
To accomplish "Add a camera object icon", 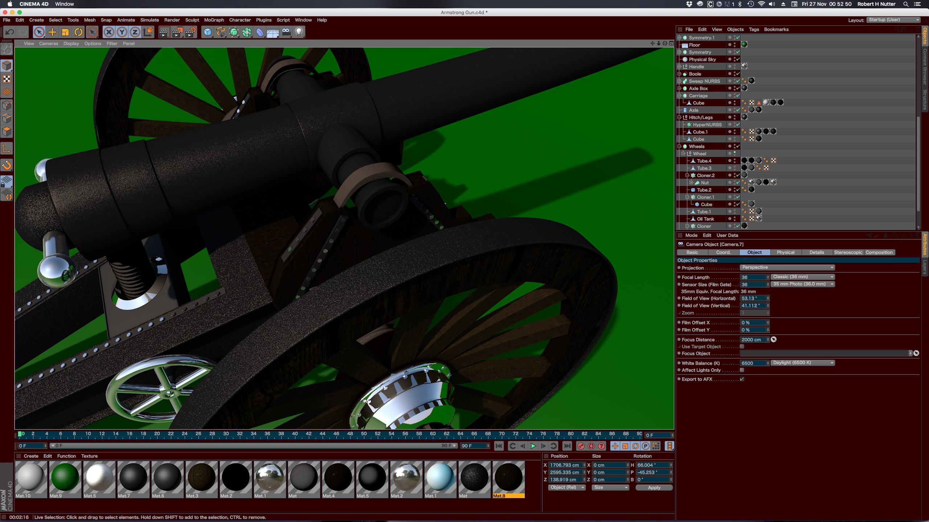I will pos(286,32).
